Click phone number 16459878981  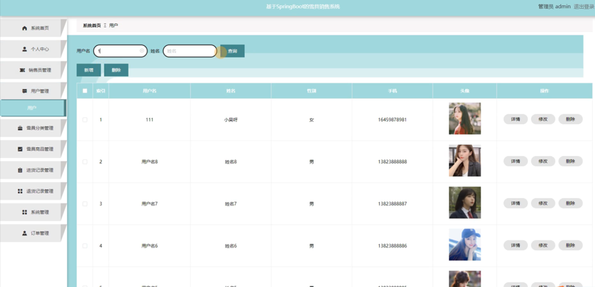click(x=393, y=120)
